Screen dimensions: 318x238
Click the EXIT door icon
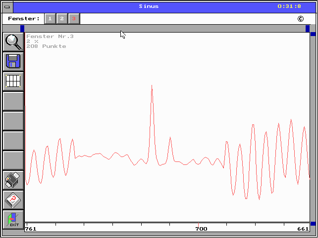[13, 220]
